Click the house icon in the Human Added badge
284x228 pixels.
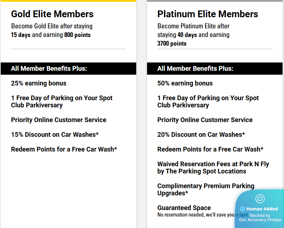[x=260, y=199]
